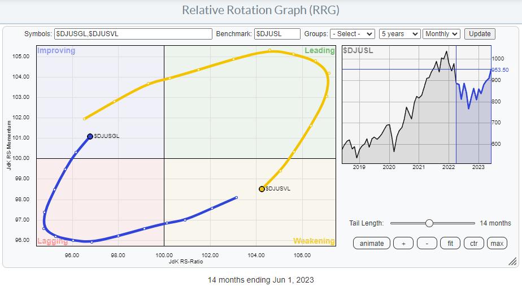The height and width of the screenshot is (286, 522).
Task: Open the Monthly period dropdown
Action: click(442, 34)
